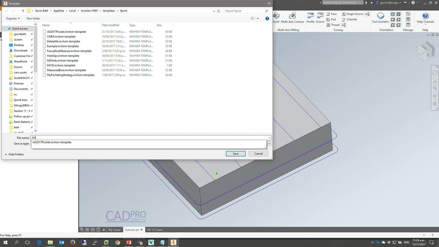Click the dialog help icon

coord(267,19)
